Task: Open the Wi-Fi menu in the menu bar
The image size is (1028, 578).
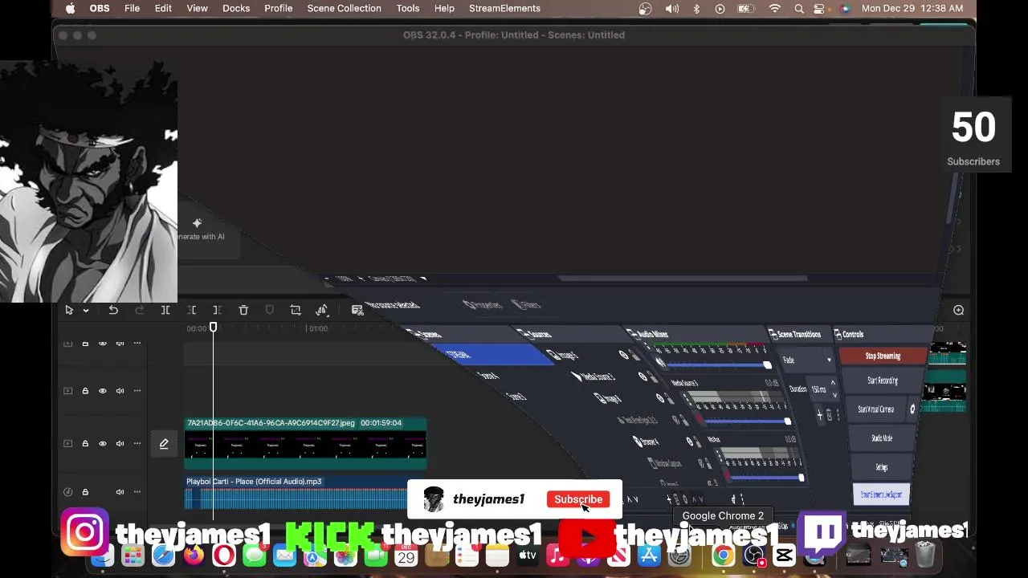Action: coord(775,8)
